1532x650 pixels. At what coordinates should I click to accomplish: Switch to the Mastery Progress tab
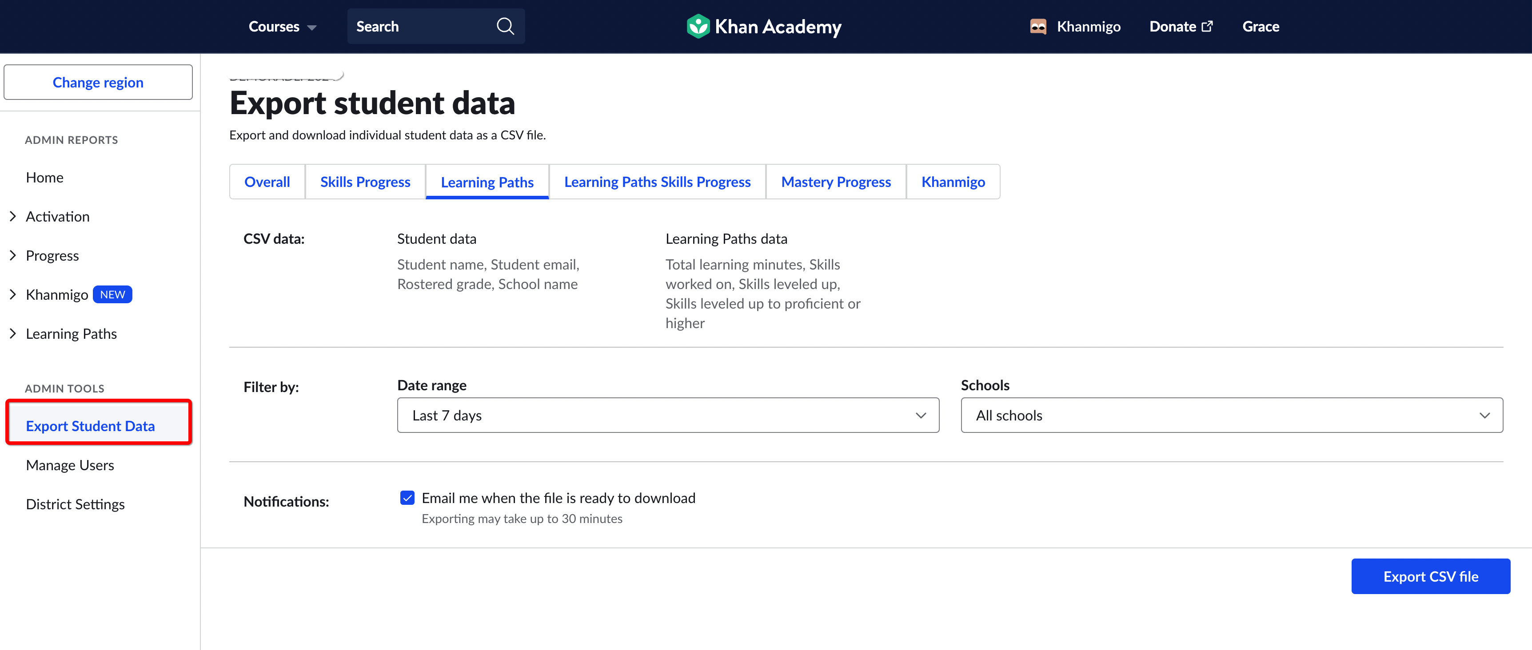pos(836,182)
